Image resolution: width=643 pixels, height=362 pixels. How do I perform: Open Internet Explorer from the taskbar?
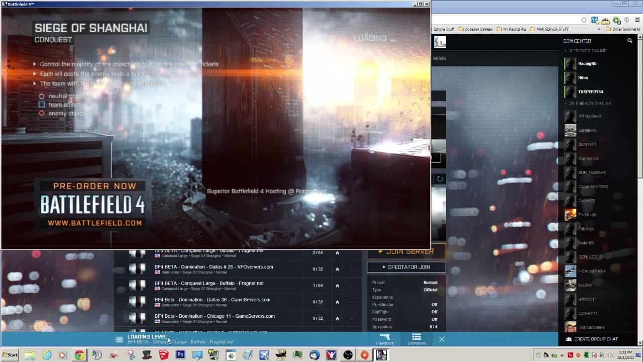[x=47, y=355]
